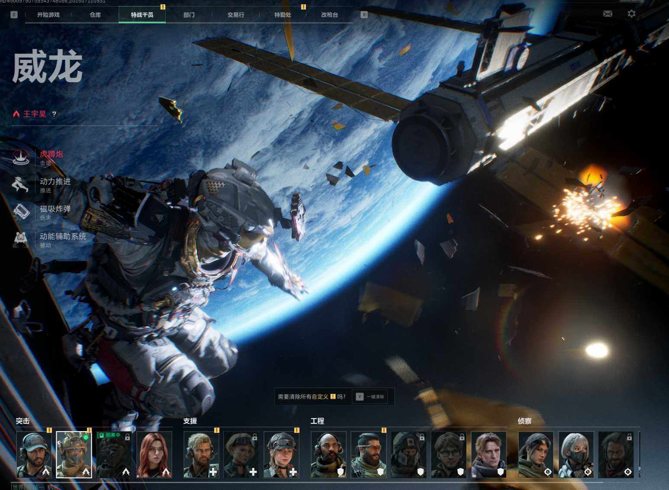Image resolution: width=669 pixels, height=490 pixels.
Task: Select the 动能辅助系统 passive skill icon
Action: point(20,239)
